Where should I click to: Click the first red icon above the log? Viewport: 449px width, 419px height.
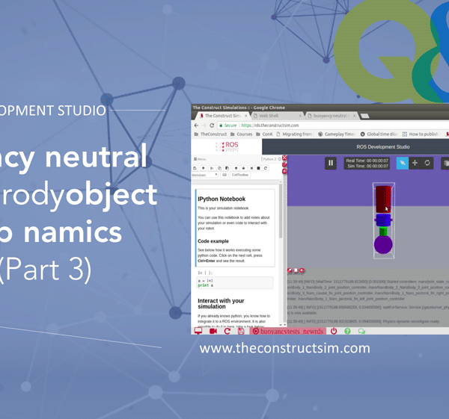click(290, 270)
